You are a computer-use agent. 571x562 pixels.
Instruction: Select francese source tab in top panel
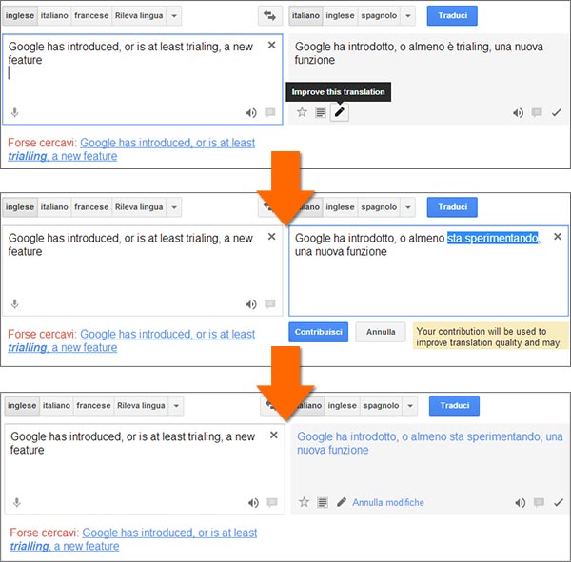pyautogui.click(x=91, y=16)
